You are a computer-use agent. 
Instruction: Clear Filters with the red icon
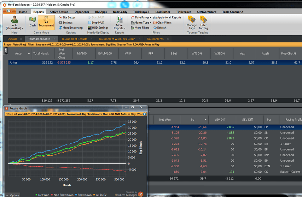[x=162, y=23]
